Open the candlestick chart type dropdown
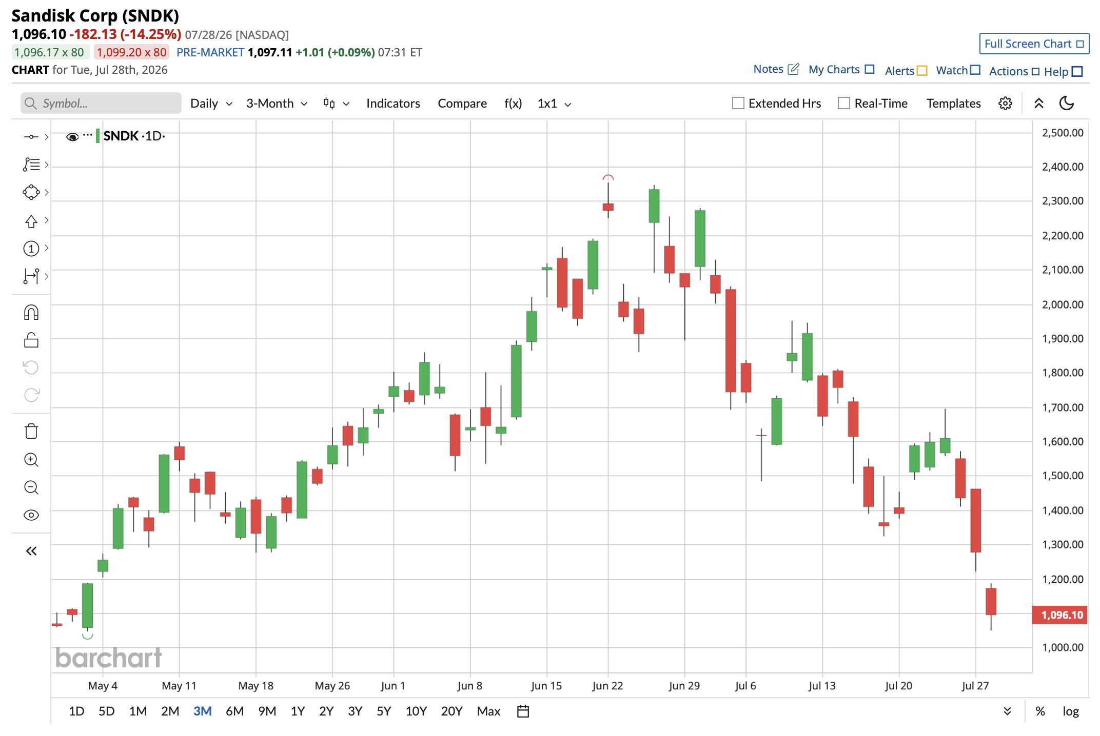 point(336,104)
